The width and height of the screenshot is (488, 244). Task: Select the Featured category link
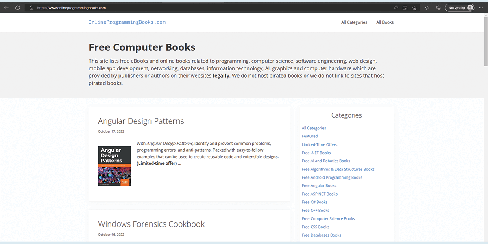click(x=309, y=136)
